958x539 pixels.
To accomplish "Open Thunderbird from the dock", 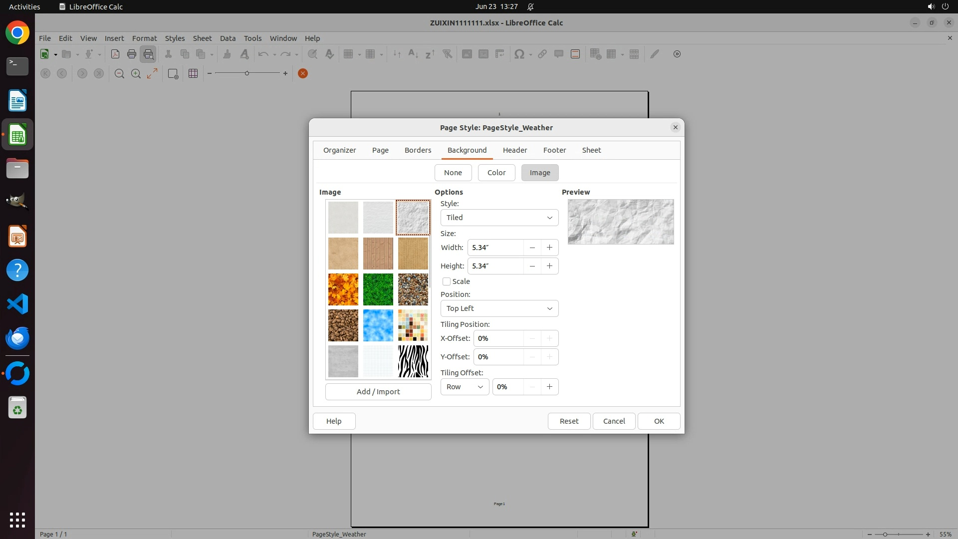I will tap(17, 338).
